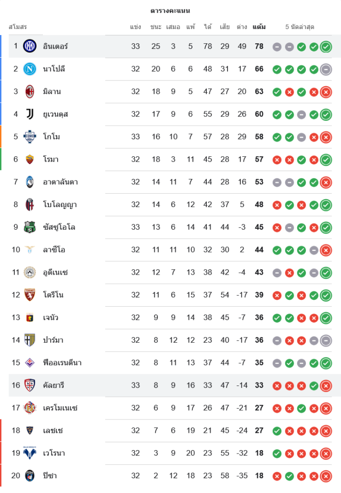Click the Inter club crest

click(x=30, y=46)
